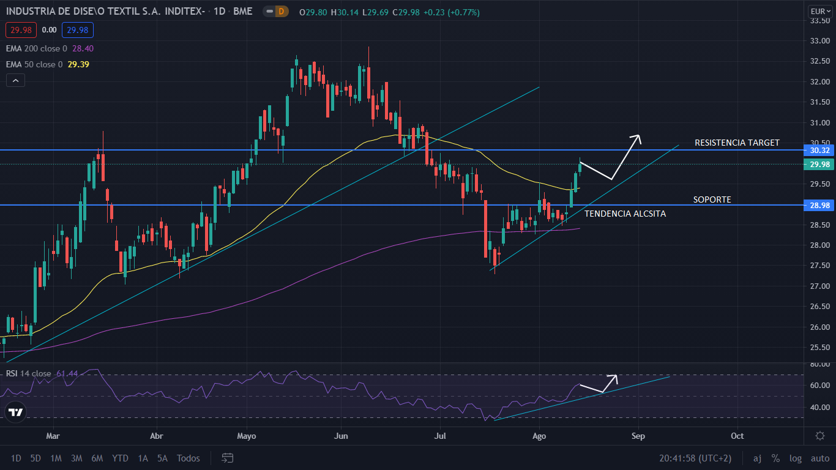Screen dimensions: 836x470
Task: Toggle logarithmic scale with "log"
Action: (795, 458)
